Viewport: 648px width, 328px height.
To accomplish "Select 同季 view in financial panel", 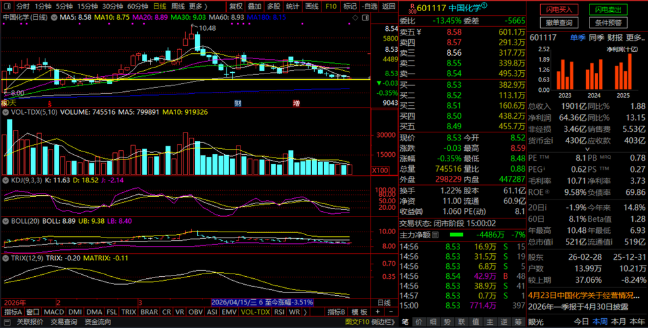I will (596, 37).
